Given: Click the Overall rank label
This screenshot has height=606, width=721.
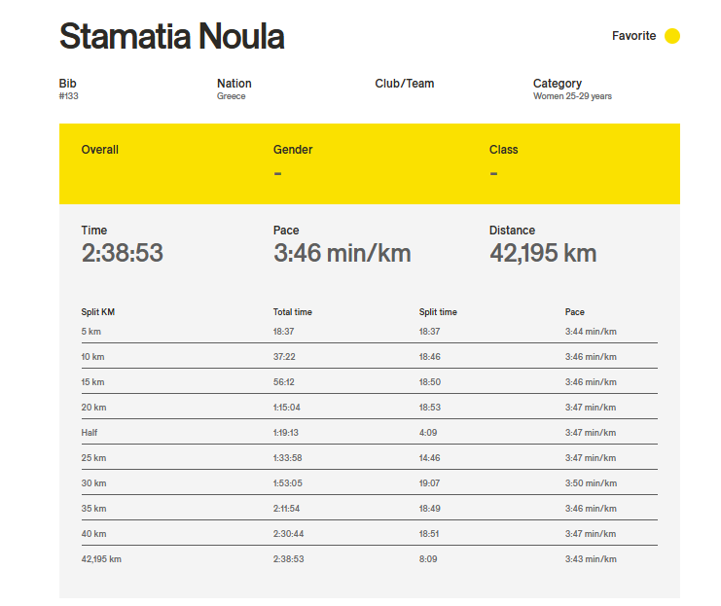Looking at the screenshot, I should click(x=100, y=150).
